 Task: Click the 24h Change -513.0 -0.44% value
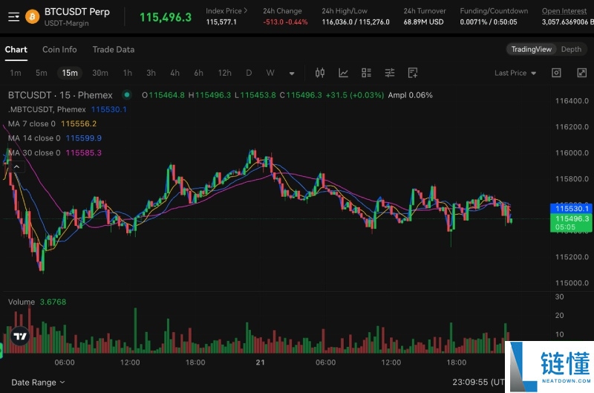[x=285, y=22]
